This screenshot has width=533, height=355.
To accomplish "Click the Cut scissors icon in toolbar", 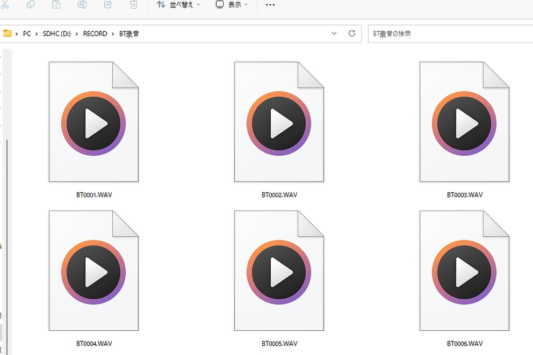I will (5, 4).
